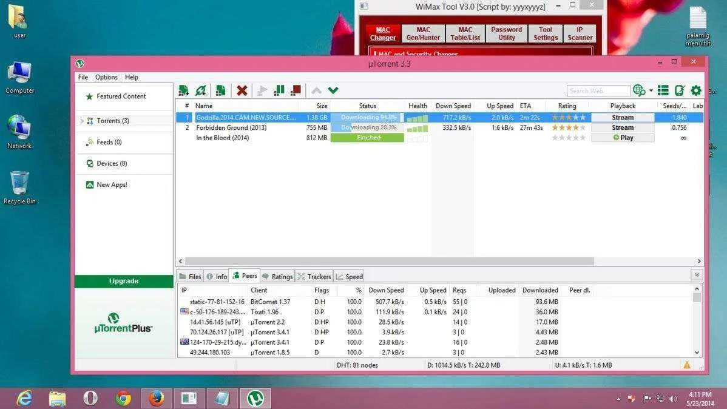This screenshot has width=727, height=409.
Task: Collapse the detail pane with chevron
Action: click(x=697, y=275)
